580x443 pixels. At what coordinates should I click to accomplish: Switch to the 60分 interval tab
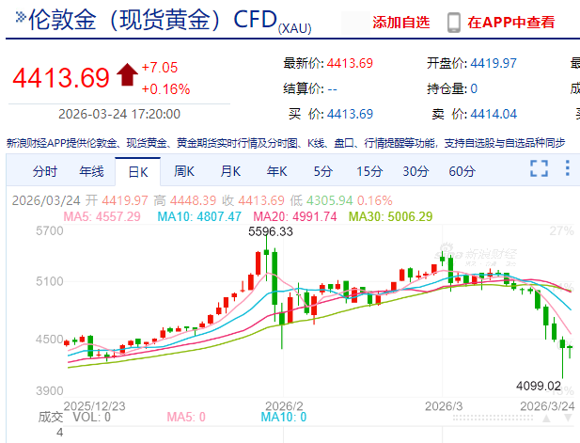pyautogui.click(x=462, y=171)
